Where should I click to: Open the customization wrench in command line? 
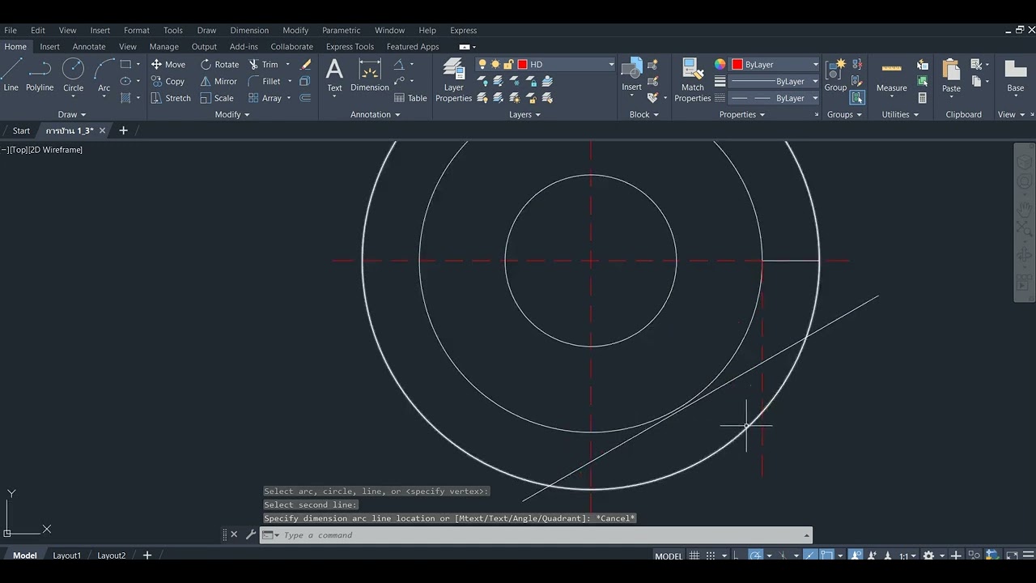pos(250,534)
